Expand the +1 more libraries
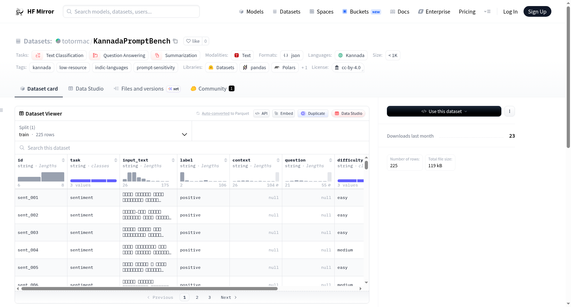This screenshot has height=307, width=571. [304, 67]
